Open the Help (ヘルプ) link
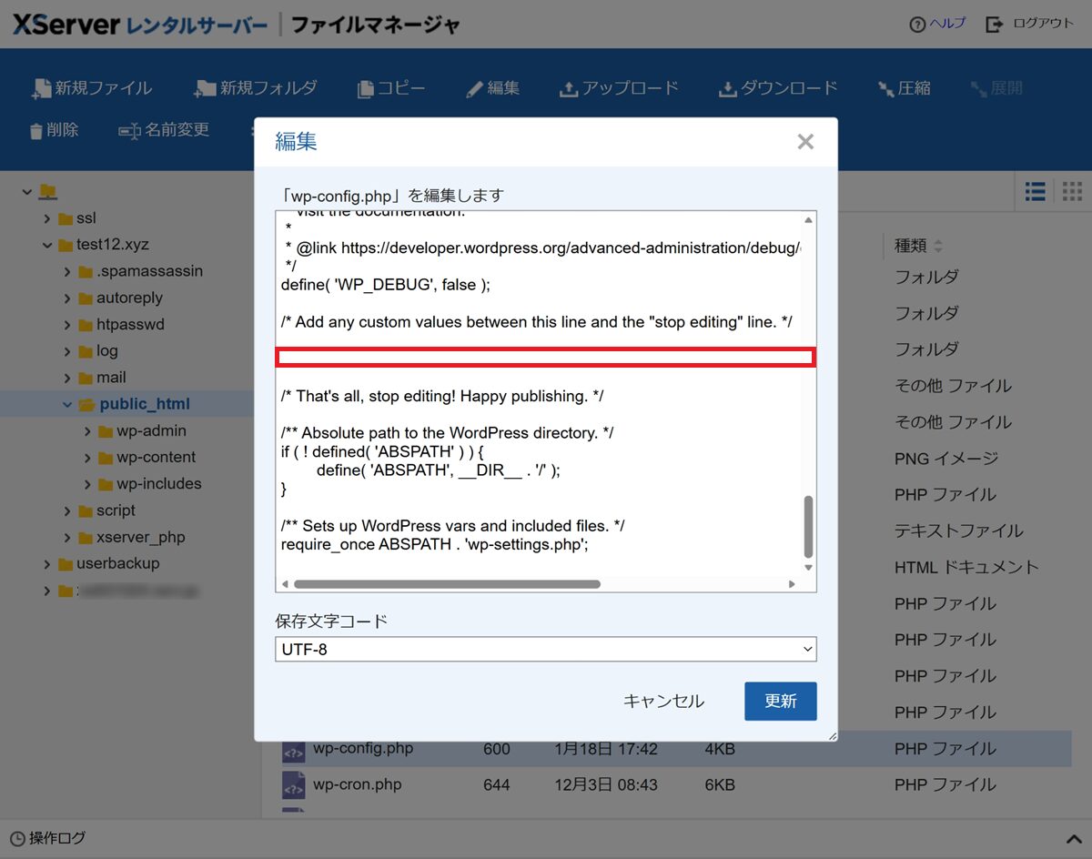Screen dimensions: 1092x859 tap(937, 24)
